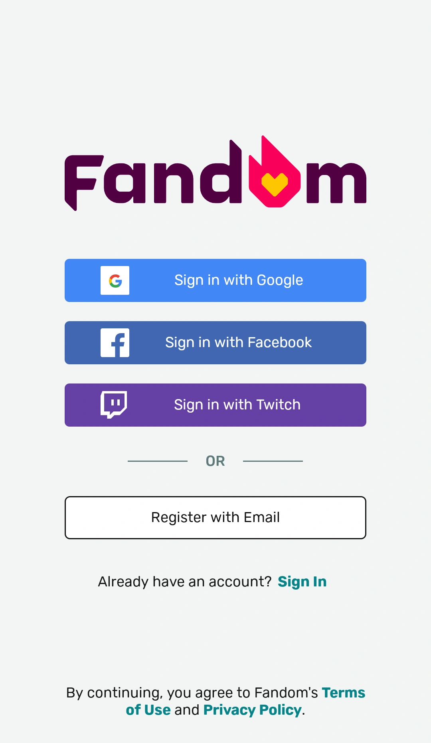Click the Facebook "f" icon
Screen dimensions: 431x743
(115, 342)
